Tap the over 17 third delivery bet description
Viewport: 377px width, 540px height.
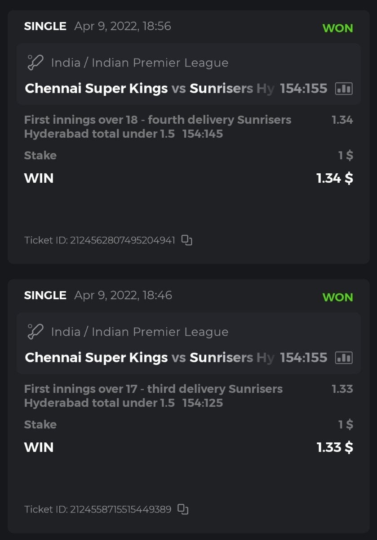(x=153, y=396)
